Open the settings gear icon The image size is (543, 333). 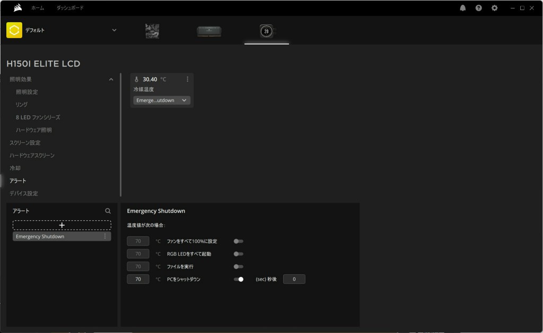point(495,8)
